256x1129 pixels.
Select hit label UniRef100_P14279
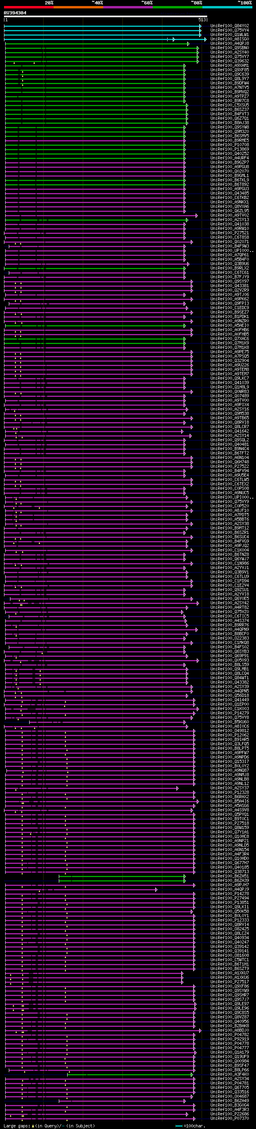click(230, 713)
